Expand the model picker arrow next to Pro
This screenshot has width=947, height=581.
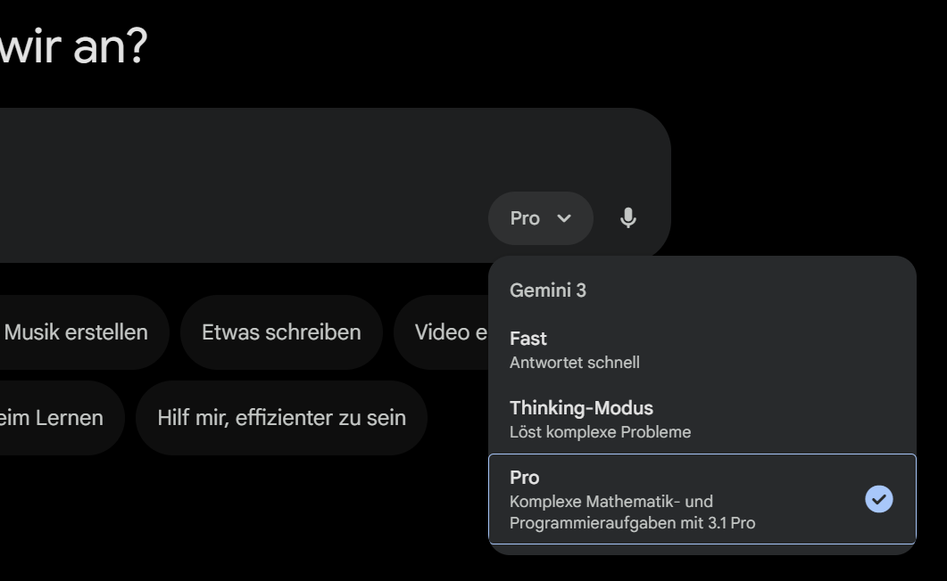[x=562, y=217]
